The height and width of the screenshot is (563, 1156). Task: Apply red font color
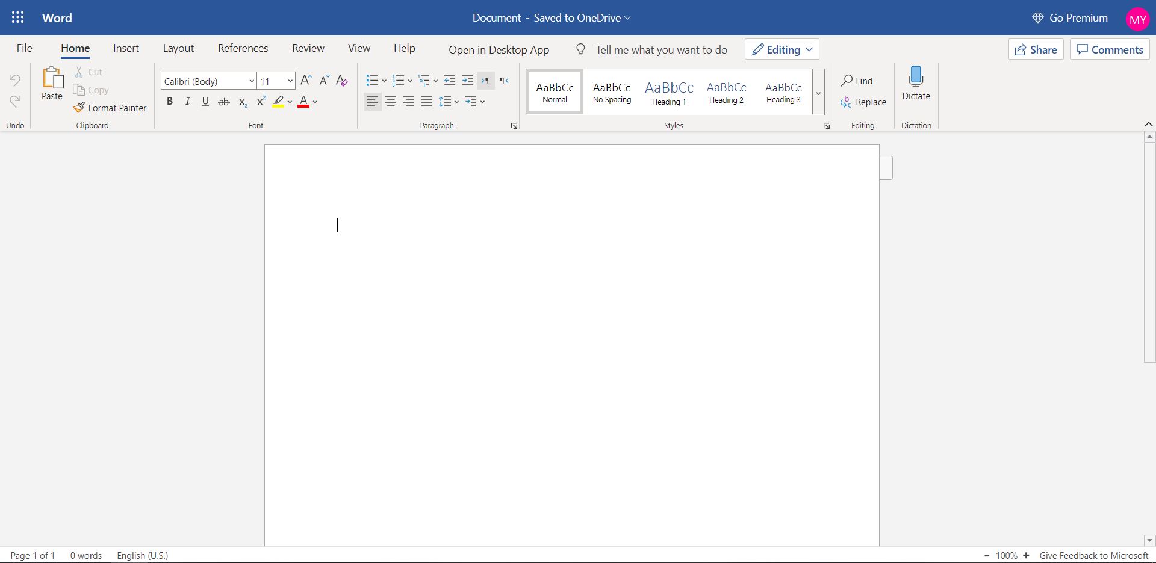[x=303, y=102]
